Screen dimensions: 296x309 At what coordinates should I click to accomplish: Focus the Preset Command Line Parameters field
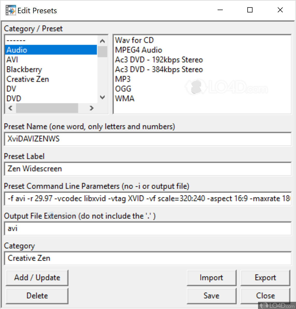148,199
